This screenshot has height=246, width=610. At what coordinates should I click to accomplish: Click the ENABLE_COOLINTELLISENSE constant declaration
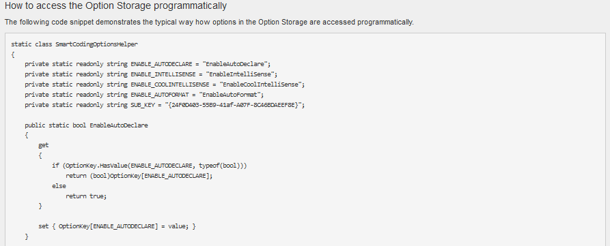click(x=165, y=84)
